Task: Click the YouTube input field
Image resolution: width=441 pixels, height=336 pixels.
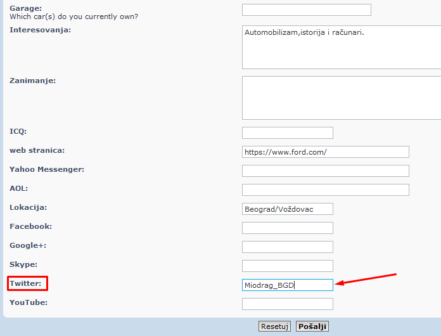Action: click(288, 304)
